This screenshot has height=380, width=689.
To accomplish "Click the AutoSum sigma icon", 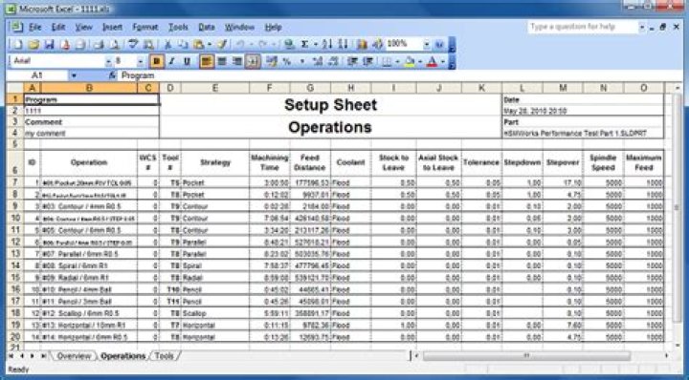I will (304, 44).
